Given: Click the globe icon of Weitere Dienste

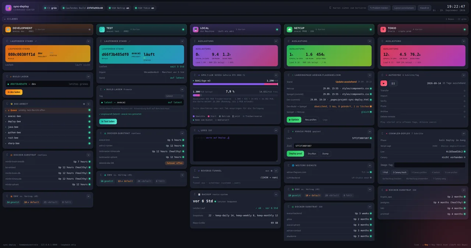Looking at the screenshot, I should pos(293,165).
